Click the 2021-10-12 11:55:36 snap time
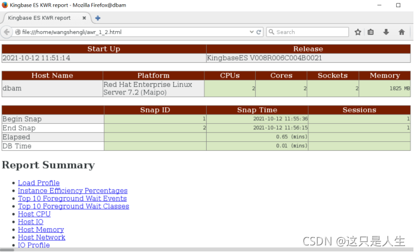The height and width of the screenshot is (252, 414). 280,119
